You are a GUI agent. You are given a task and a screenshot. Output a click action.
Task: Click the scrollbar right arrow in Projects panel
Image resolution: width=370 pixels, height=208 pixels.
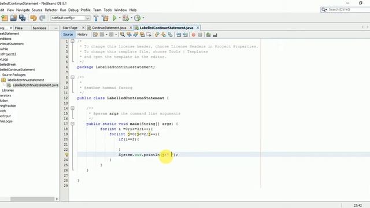(x=57, y=199)
